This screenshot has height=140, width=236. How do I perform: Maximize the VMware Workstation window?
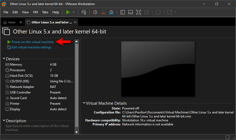tap(217, 4)
